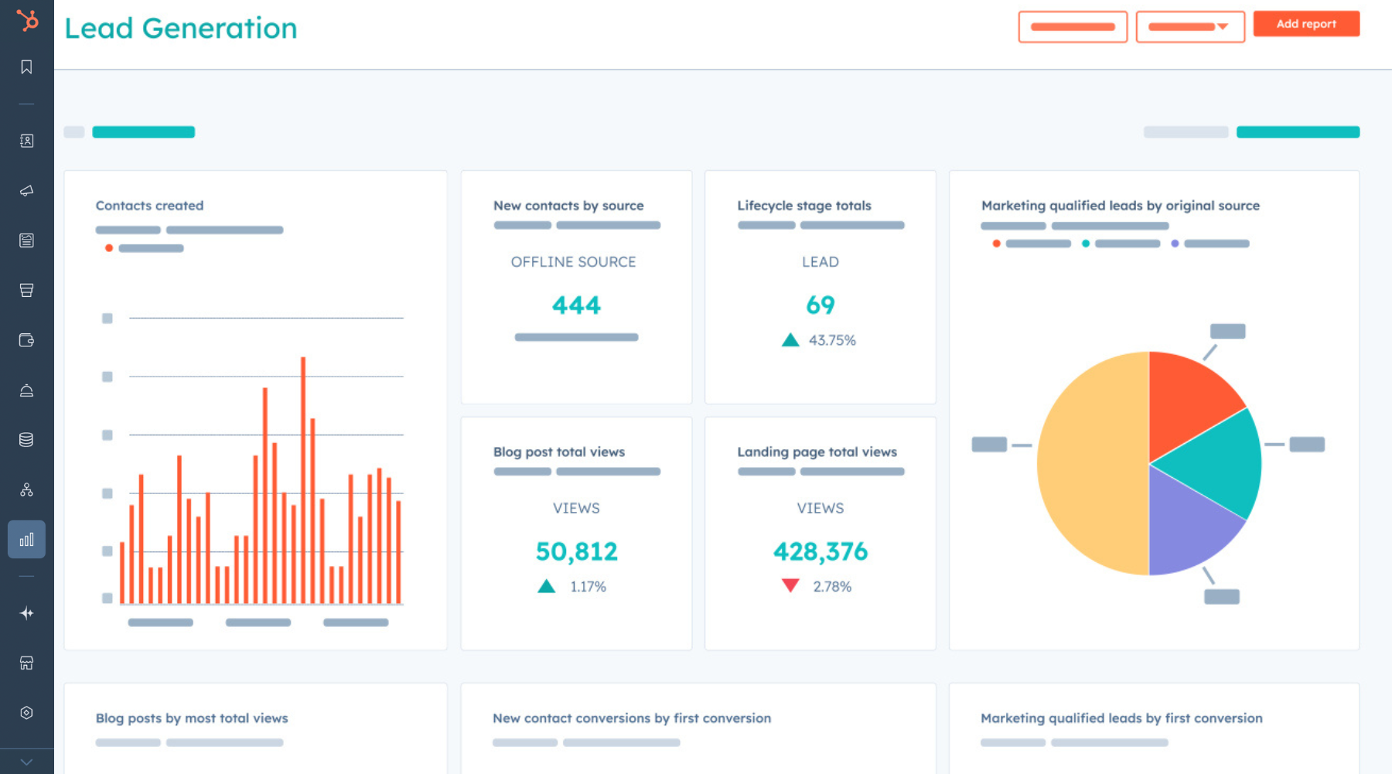Open the Bookmarks icon in sidebar
The height and width of the screenshot is (774, 1392).
click(x=26, y=67)
